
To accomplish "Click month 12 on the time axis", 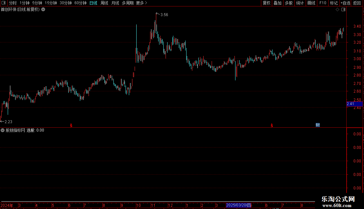I will [x=170, y=205].
